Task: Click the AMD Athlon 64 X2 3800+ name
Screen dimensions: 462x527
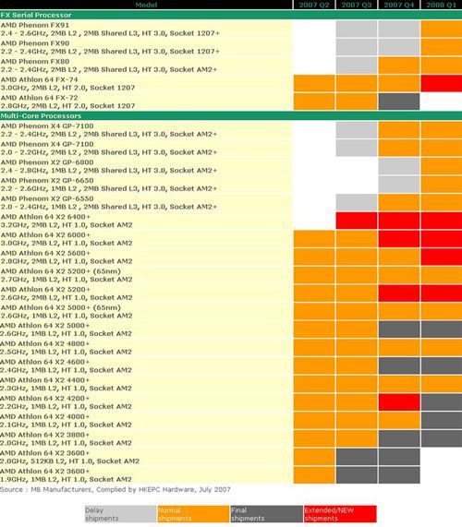Action: [45, 435]
